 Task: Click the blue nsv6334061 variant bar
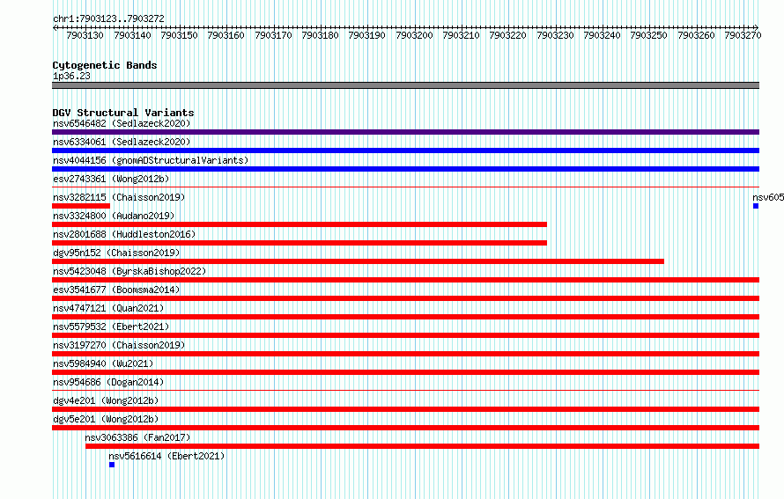(x=405, y=150)
